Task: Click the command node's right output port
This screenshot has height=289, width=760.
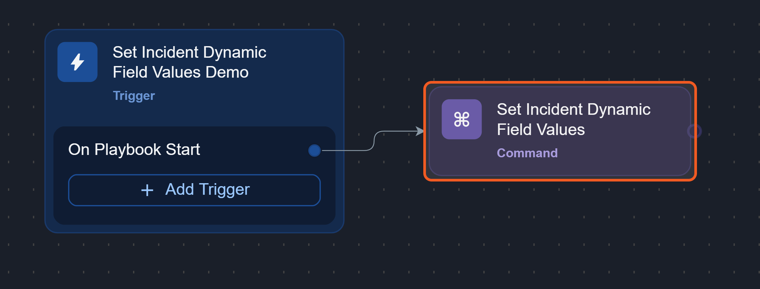Action: 694,131
